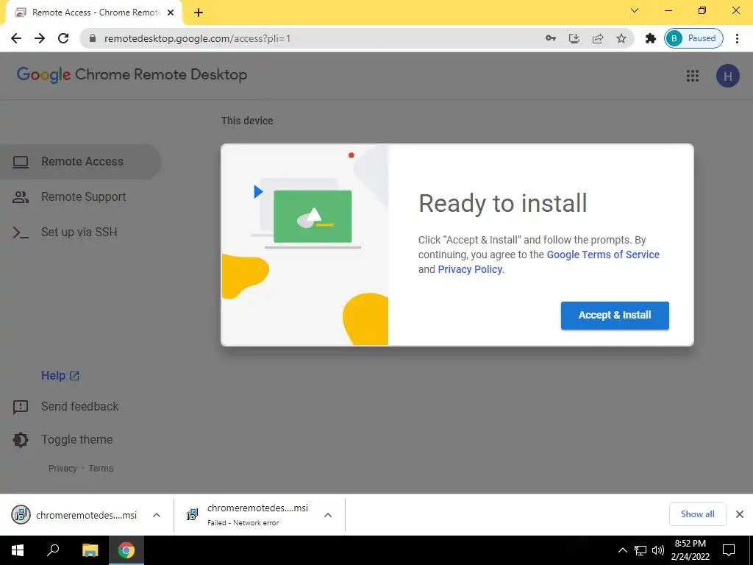
Task: Open the Chrome three-dot menu
Action: click(x=737, y=38)
